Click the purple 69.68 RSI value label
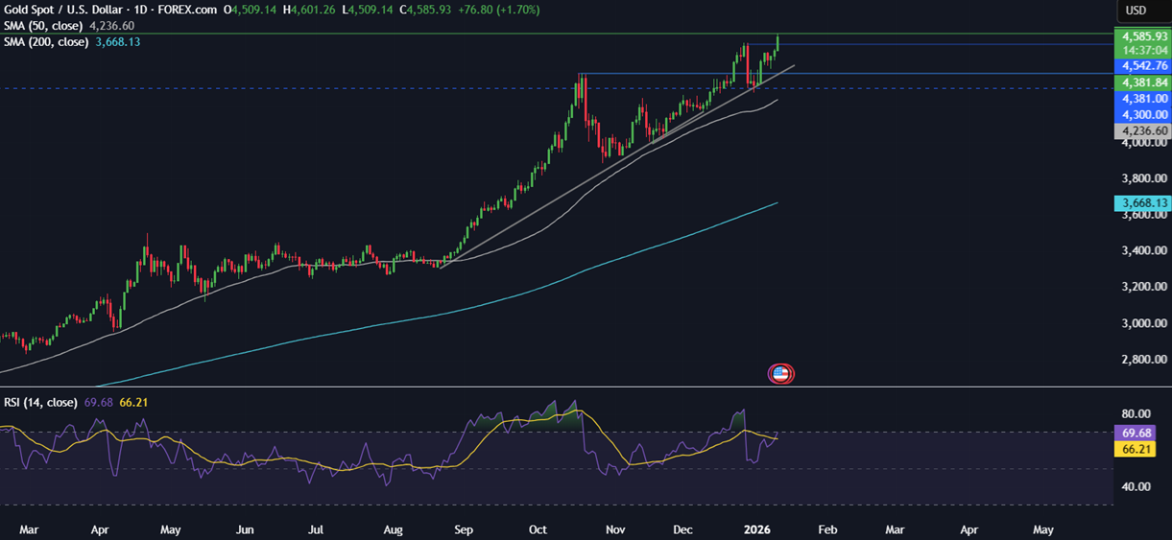The width and height of the screenshot is (1172, 540). click(1140, 434)
